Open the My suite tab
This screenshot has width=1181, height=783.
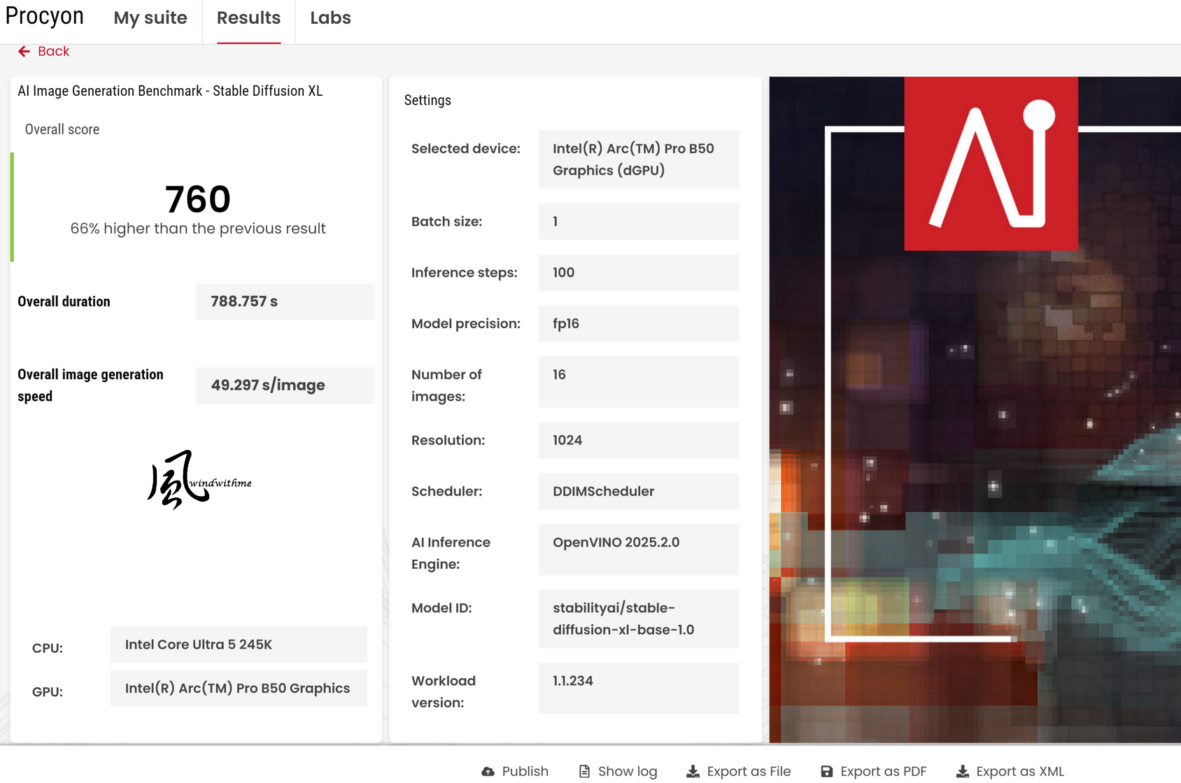(x=150, y=18)
